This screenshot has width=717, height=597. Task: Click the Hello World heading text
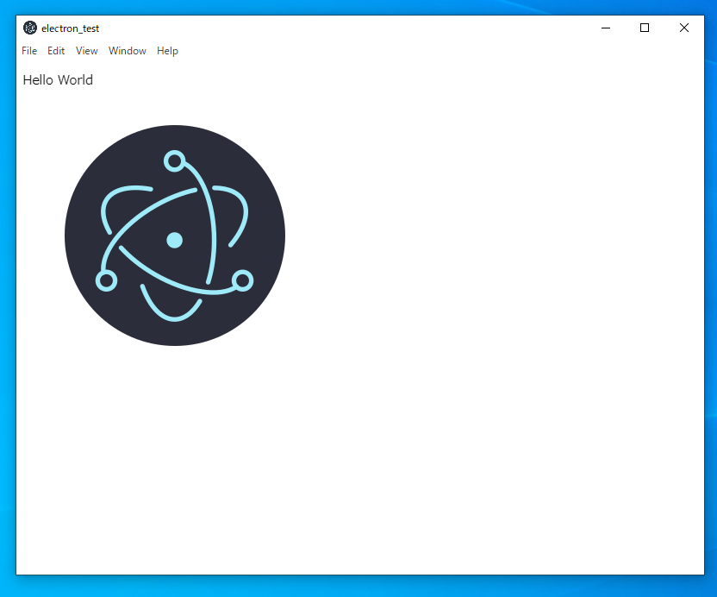(x=57, y=79)
